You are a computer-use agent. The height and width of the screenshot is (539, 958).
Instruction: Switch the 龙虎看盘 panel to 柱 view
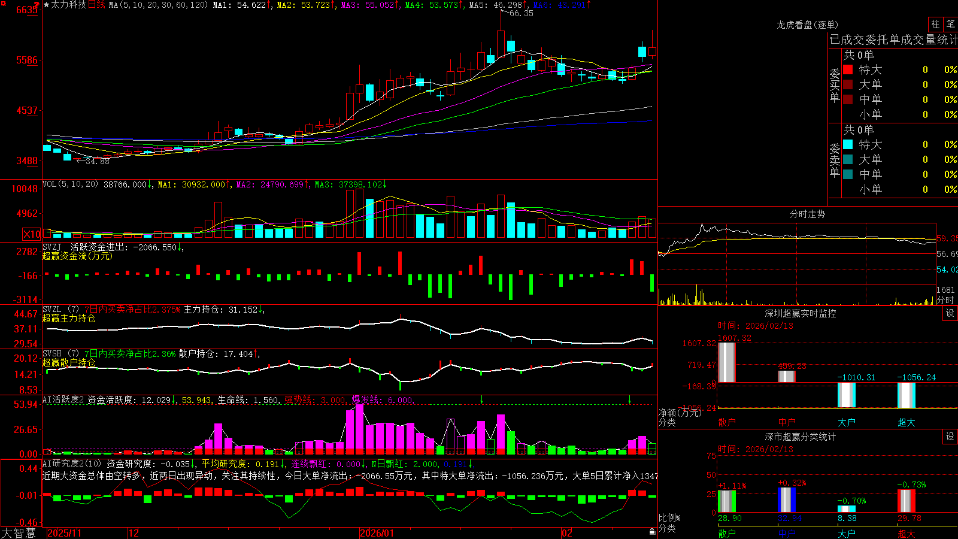(935, 25)
